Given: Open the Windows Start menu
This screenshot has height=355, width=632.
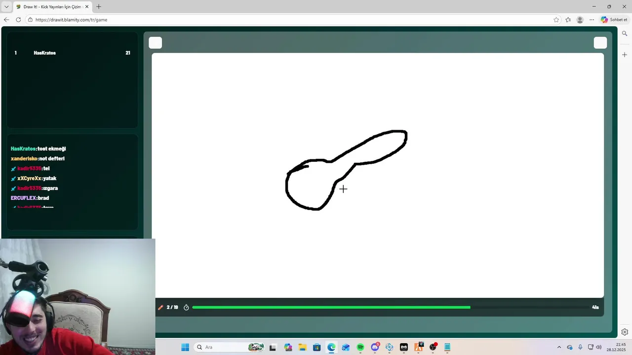Looking at the screenshot, I should [x=185, y=347].
